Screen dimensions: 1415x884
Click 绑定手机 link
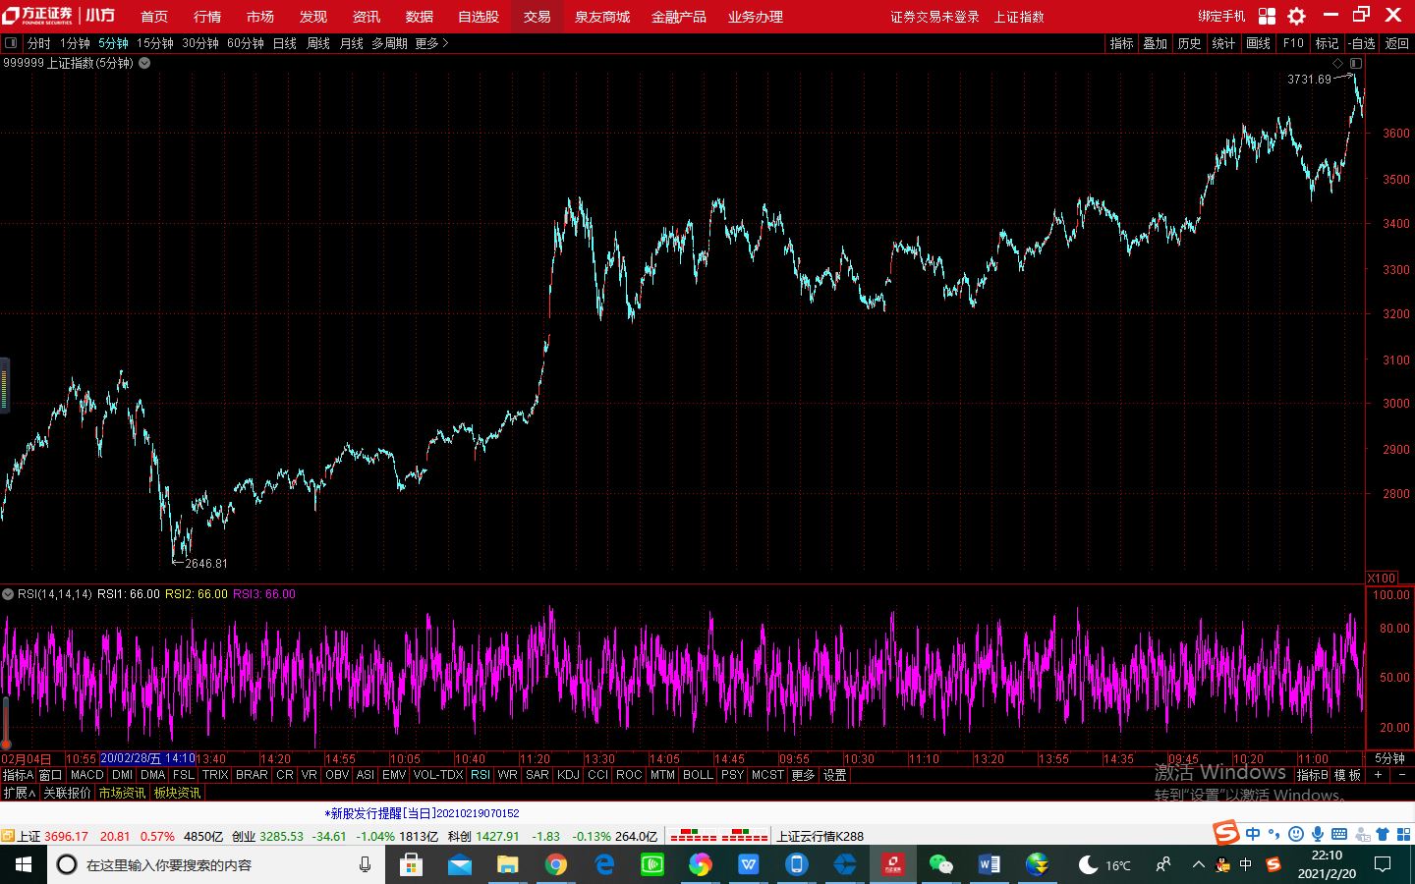(1221, 17)
